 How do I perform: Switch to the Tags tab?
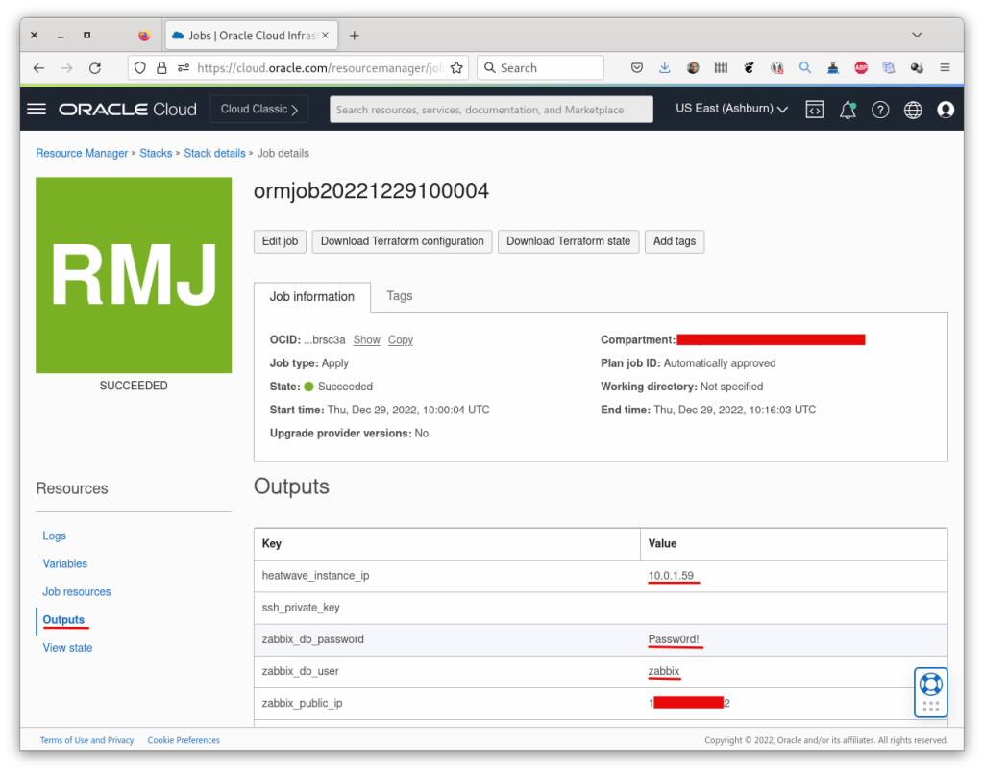coord(399,296)
